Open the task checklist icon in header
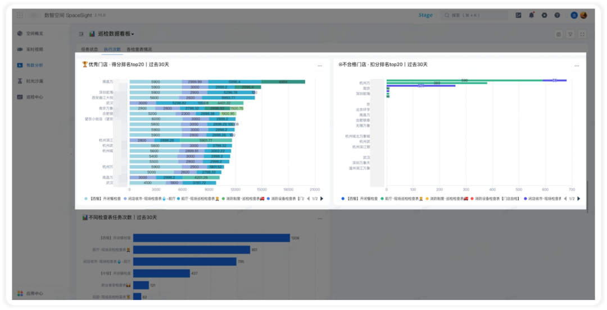 click(x=519, y=15)
